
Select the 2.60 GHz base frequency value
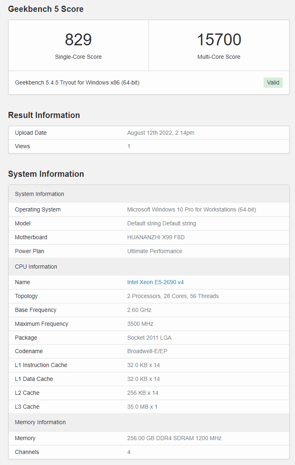coord(139,310)
